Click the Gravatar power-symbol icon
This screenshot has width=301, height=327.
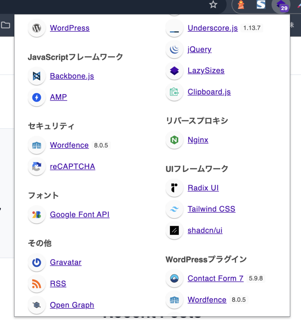pyautogui.click(x=37, y=262)
